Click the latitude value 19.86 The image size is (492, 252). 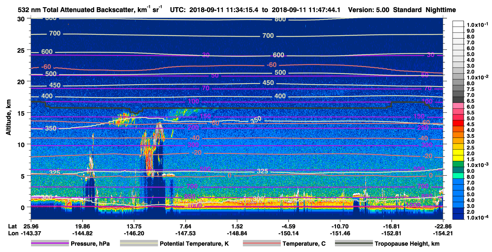[83, 226]
